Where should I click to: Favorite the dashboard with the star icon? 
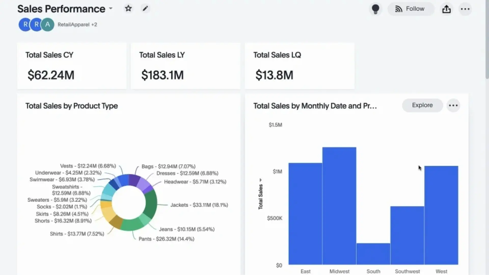click(x=128, y=9)
